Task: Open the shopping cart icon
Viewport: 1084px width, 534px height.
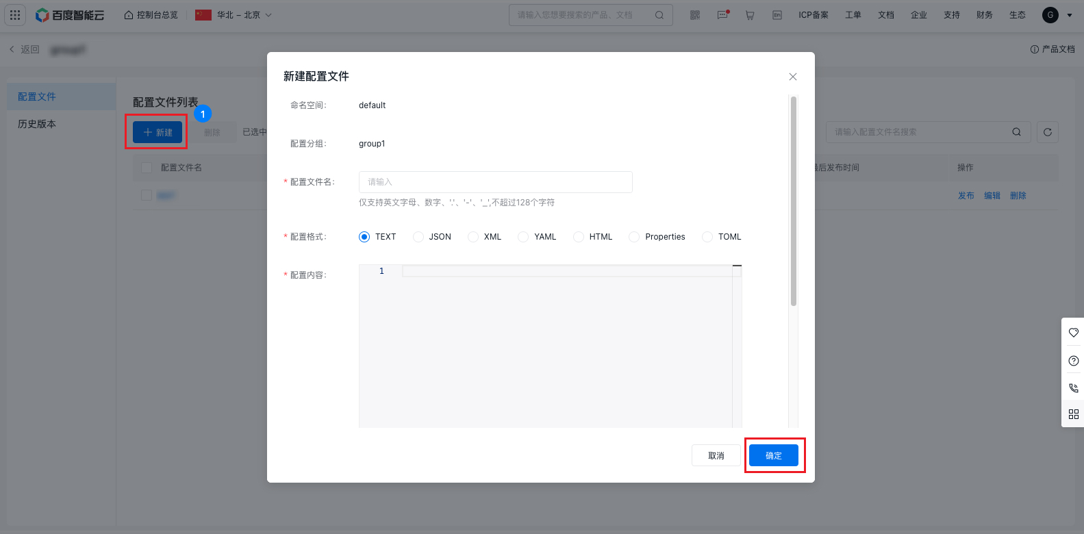Action: (750, 15)
